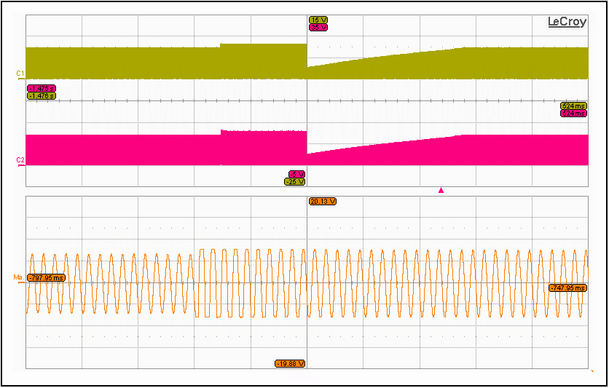
Task: Click the -747.95 ms zoom end label
Action: click(x=567, y=288)
